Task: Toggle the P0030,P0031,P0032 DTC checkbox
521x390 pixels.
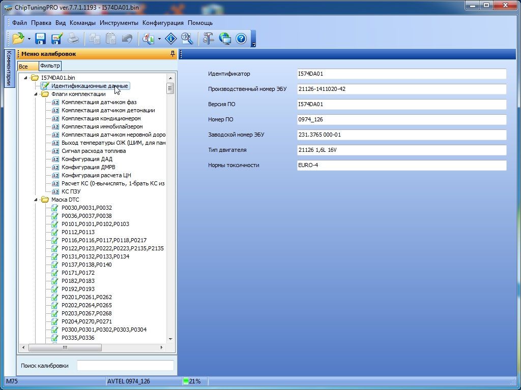Action: (x=55, y=208)
